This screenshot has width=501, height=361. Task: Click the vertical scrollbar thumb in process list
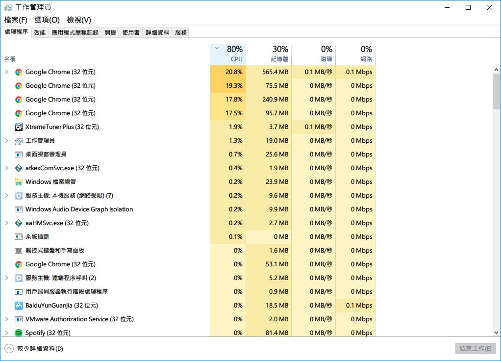[496, 93]
